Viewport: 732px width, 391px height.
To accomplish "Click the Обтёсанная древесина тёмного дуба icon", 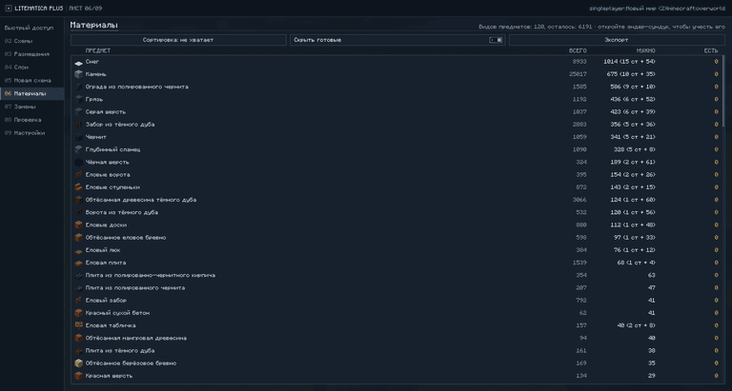I will pos(78,201).
